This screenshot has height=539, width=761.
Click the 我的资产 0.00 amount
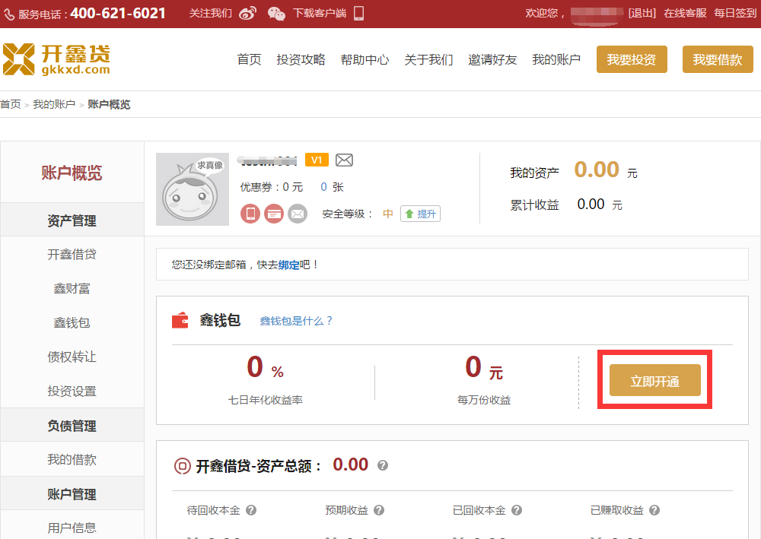pyautogui.click(x=597, y=170)
